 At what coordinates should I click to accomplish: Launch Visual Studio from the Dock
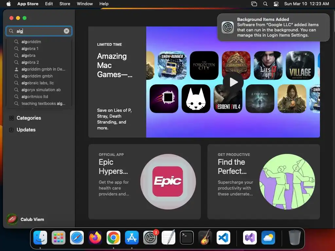coord(250,238)
